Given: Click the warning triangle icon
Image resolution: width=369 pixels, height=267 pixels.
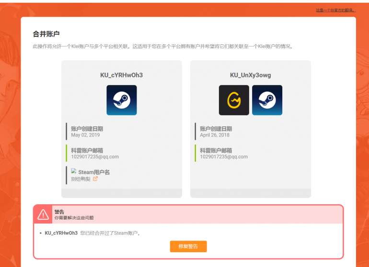Looking at the screenshot, I should pyautogui.click(x=43, y=214).
